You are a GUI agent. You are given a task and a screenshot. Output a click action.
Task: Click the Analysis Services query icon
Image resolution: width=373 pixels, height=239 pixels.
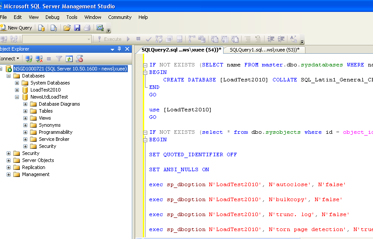point(54,28)
